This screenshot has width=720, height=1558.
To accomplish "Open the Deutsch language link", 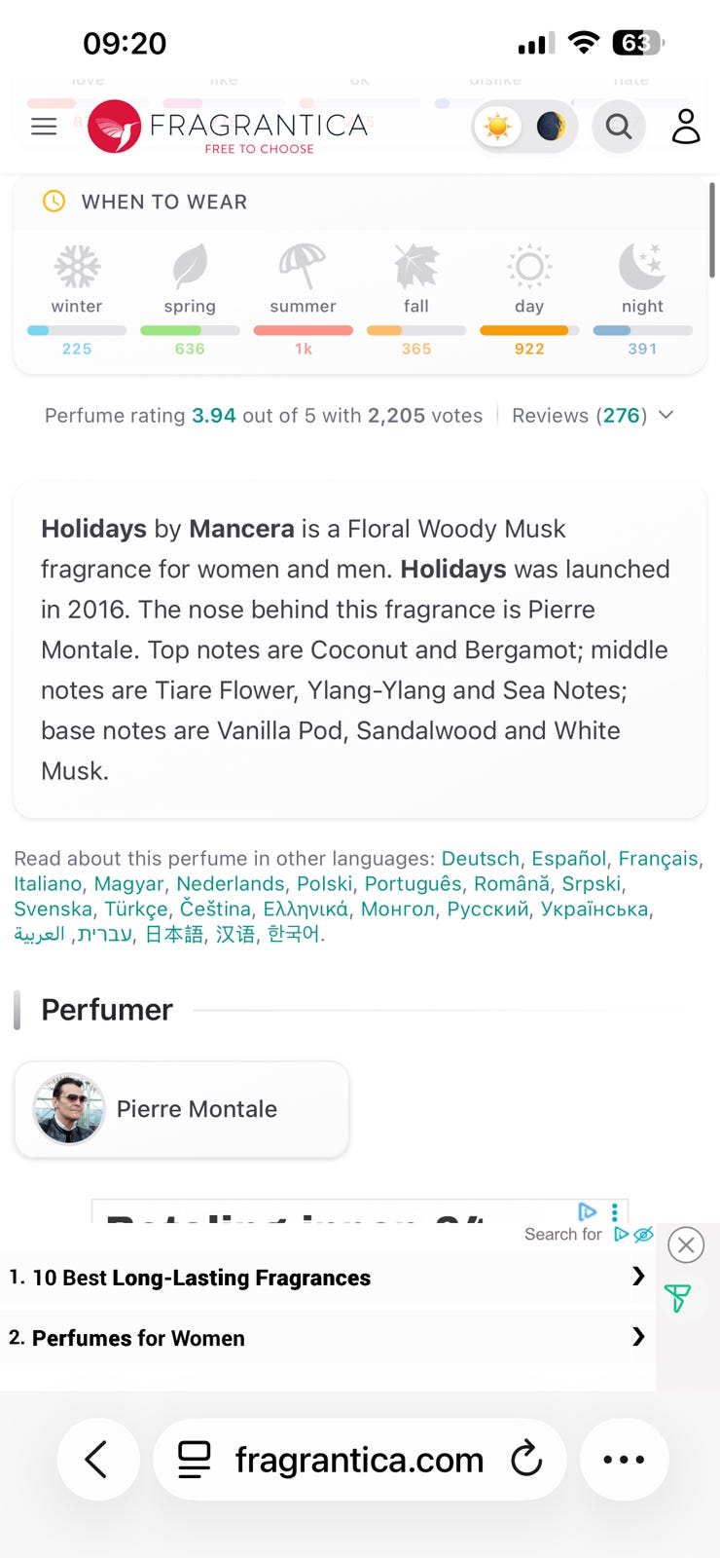I will pyautogui.click(x=481, y=859).
